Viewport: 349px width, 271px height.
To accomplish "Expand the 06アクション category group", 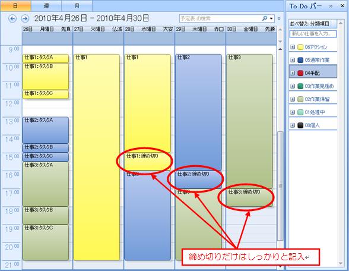I will tap(293, 47).
